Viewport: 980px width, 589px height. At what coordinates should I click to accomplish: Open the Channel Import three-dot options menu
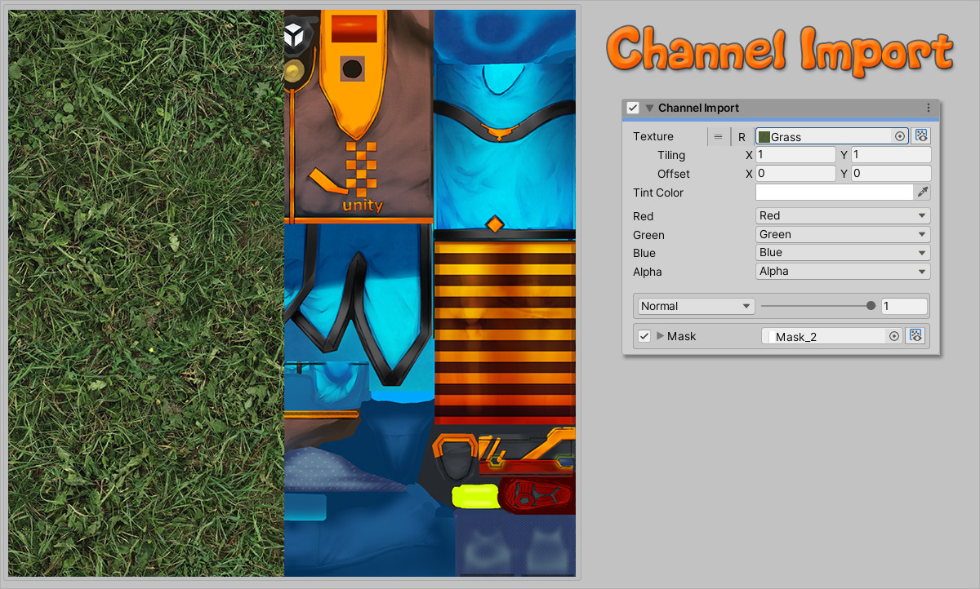click(929, 108)
